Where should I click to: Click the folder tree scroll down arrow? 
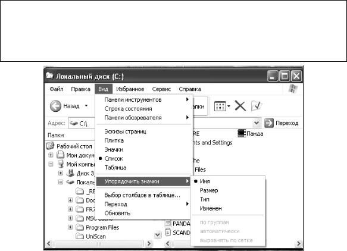pyautogui.click(x=158, y=234)
